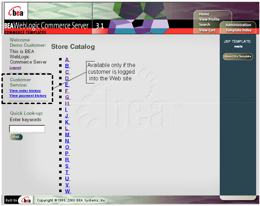
Task: Browse catalog letter P
Action: coord(67,154)
